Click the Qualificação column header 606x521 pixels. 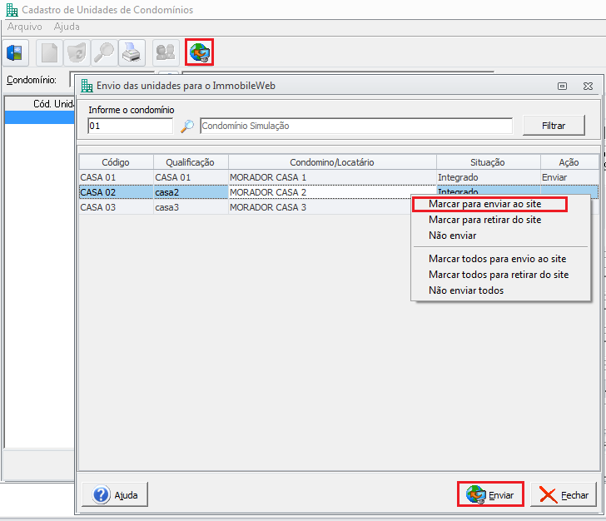pyautogui.click(x=191, y=162)
